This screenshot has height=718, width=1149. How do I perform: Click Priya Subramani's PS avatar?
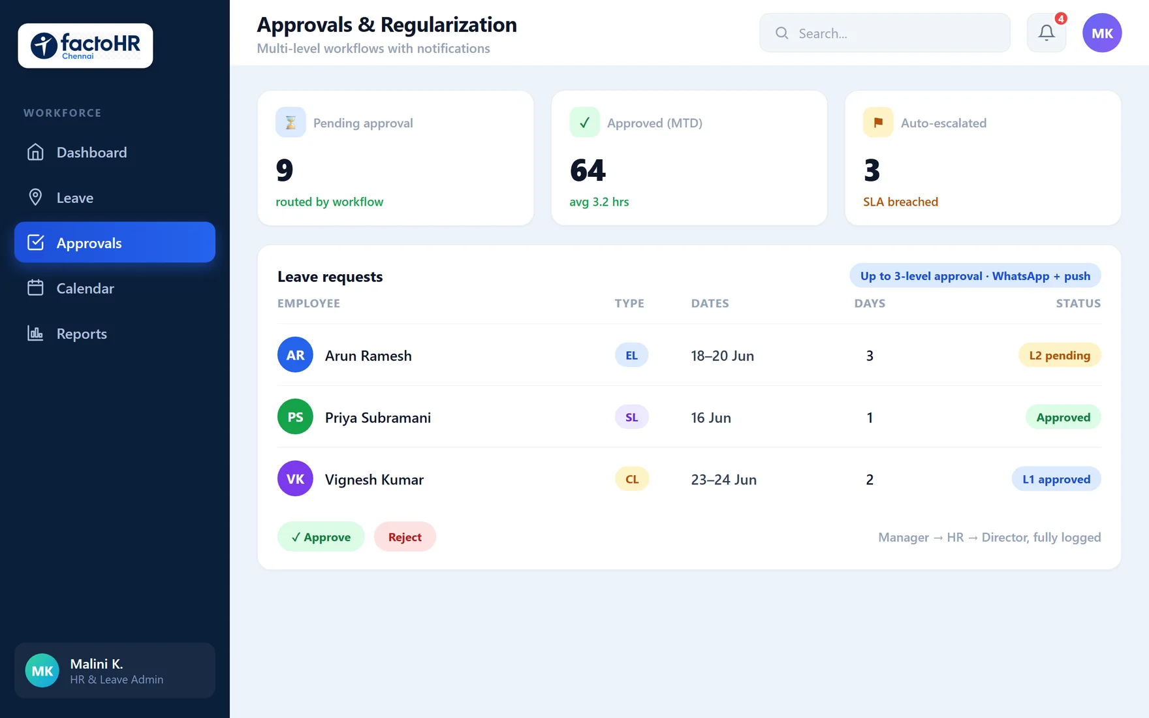[295, 416]
